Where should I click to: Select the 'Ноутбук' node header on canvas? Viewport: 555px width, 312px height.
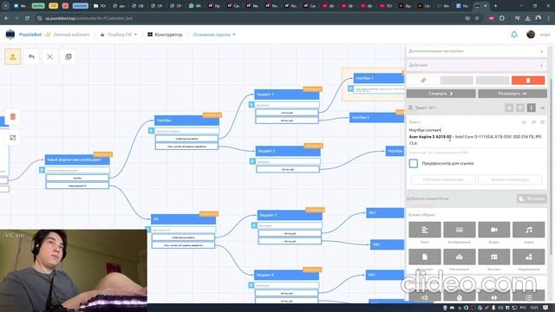click(186, 120)
